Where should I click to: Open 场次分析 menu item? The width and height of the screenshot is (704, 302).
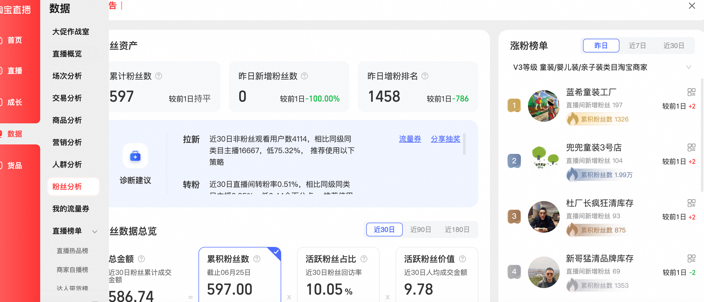(67, 76)
